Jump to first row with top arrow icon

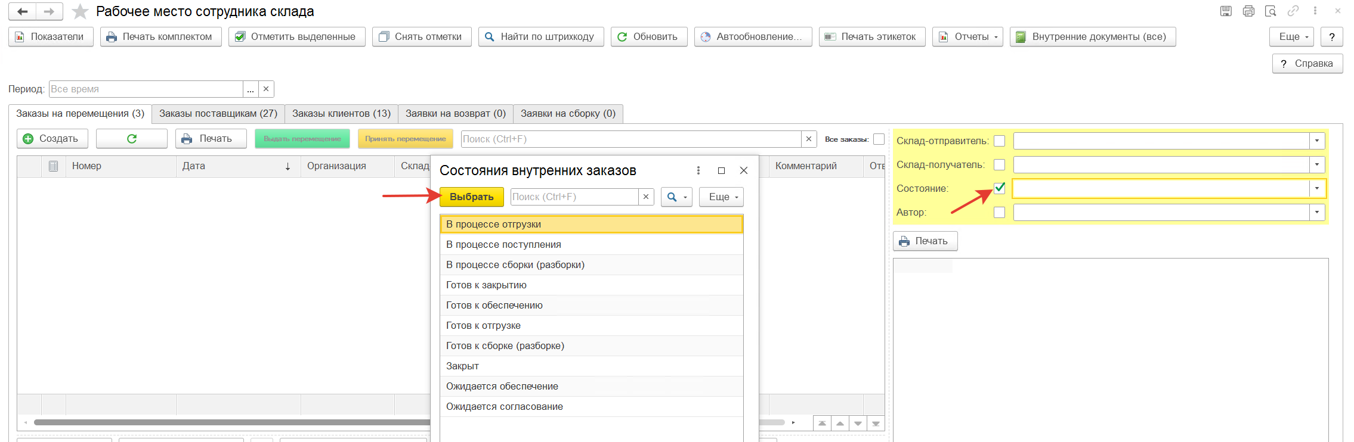click(822, 424)
